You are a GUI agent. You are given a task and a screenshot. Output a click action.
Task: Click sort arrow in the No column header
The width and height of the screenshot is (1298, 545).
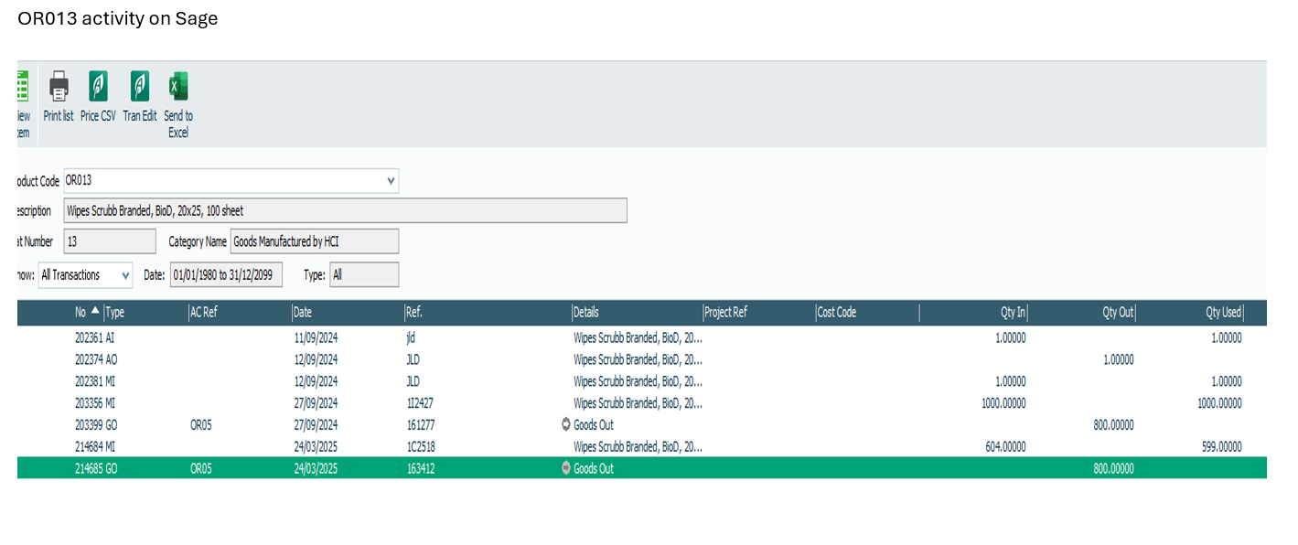[x=95, y=312]
